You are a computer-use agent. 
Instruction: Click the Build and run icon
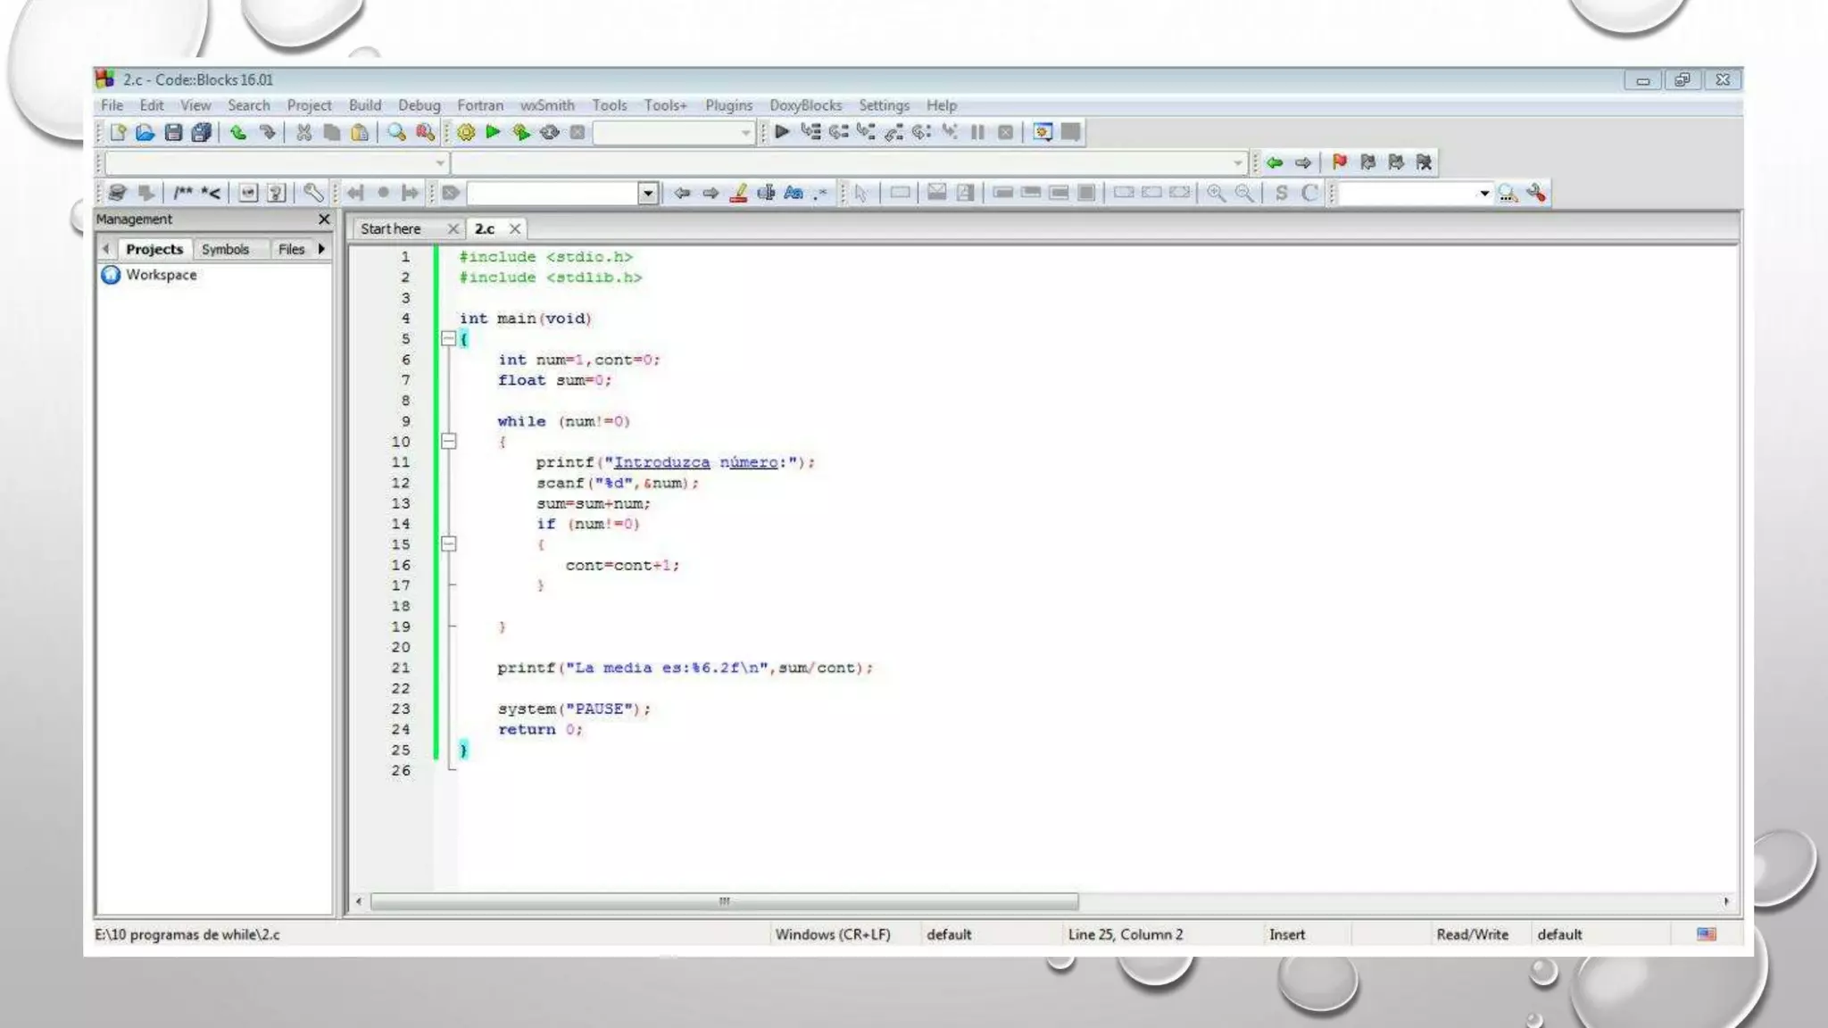(521, 132)
